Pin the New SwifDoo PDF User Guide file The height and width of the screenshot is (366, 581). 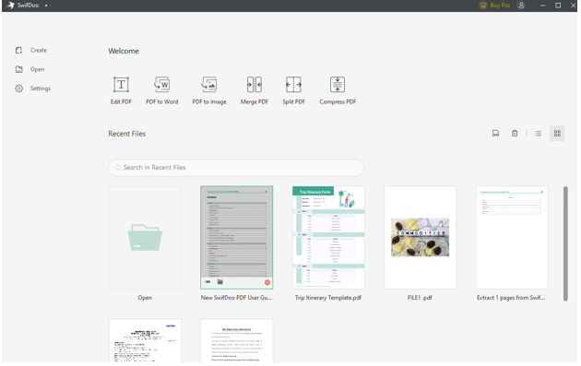tap(207, 282)
